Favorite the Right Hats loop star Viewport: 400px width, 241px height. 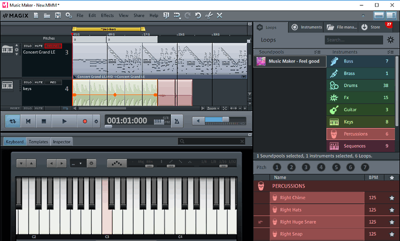tap(392, 210)
